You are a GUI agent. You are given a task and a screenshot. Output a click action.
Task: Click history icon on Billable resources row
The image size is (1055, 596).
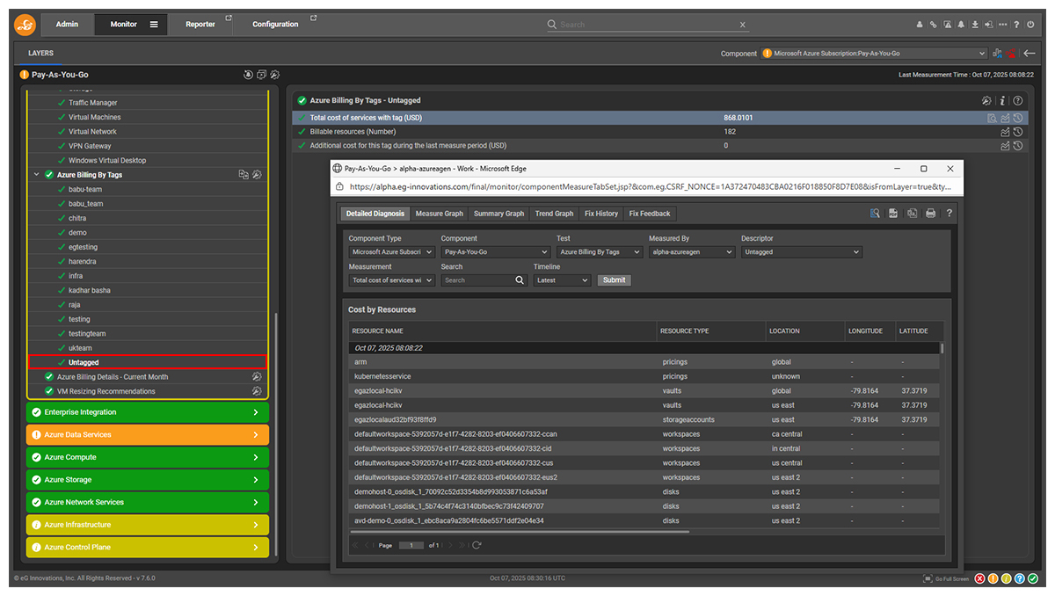coord(1018,132)
